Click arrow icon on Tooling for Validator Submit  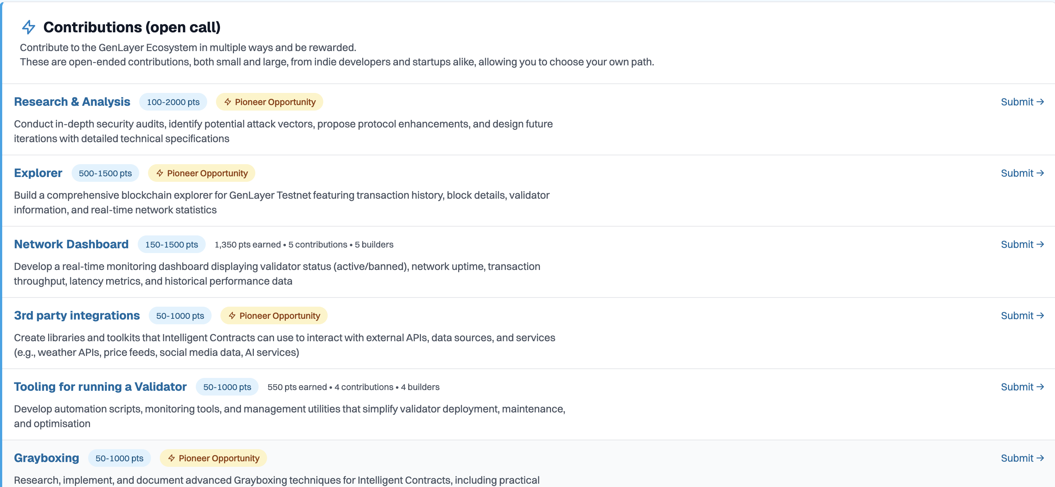click(1040, 387)
